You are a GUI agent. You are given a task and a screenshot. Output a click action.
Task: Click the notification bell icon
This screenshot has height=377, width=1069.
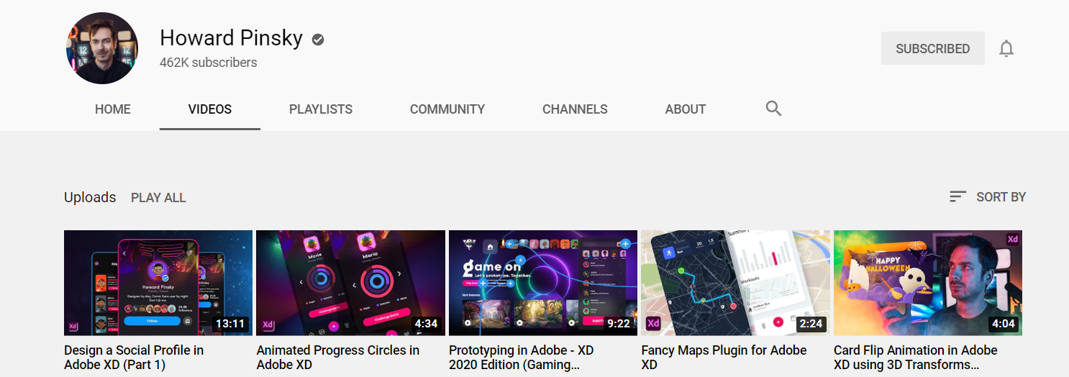tap(1006, 49)
